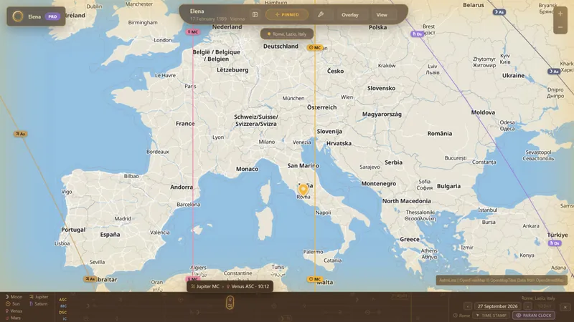Select the yellow Sun MC line label
Screen dimensions: 574x322
point(315,47)
